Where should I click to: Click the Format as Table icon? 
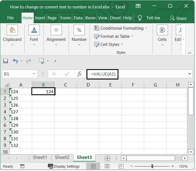tap(97, 36)
